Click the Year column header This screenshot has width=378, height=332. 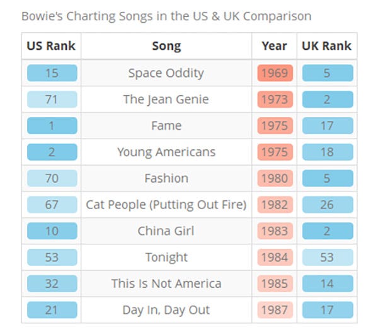(274, 46)
